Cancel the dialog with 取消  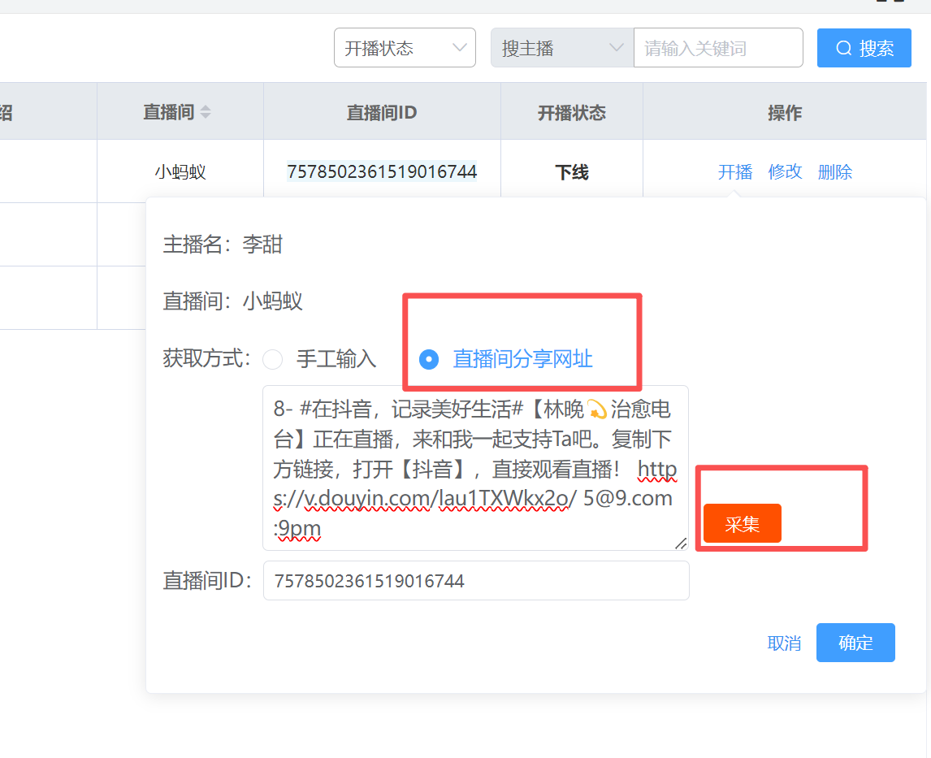pyautogui.click(x=784, y=643)
